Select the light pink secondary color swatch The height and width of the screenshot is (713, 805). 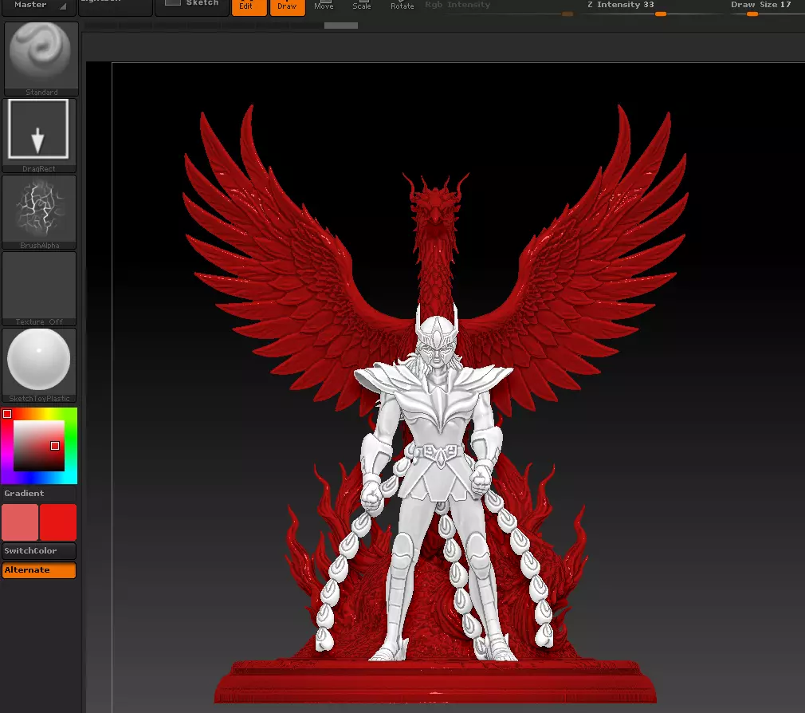20,522
